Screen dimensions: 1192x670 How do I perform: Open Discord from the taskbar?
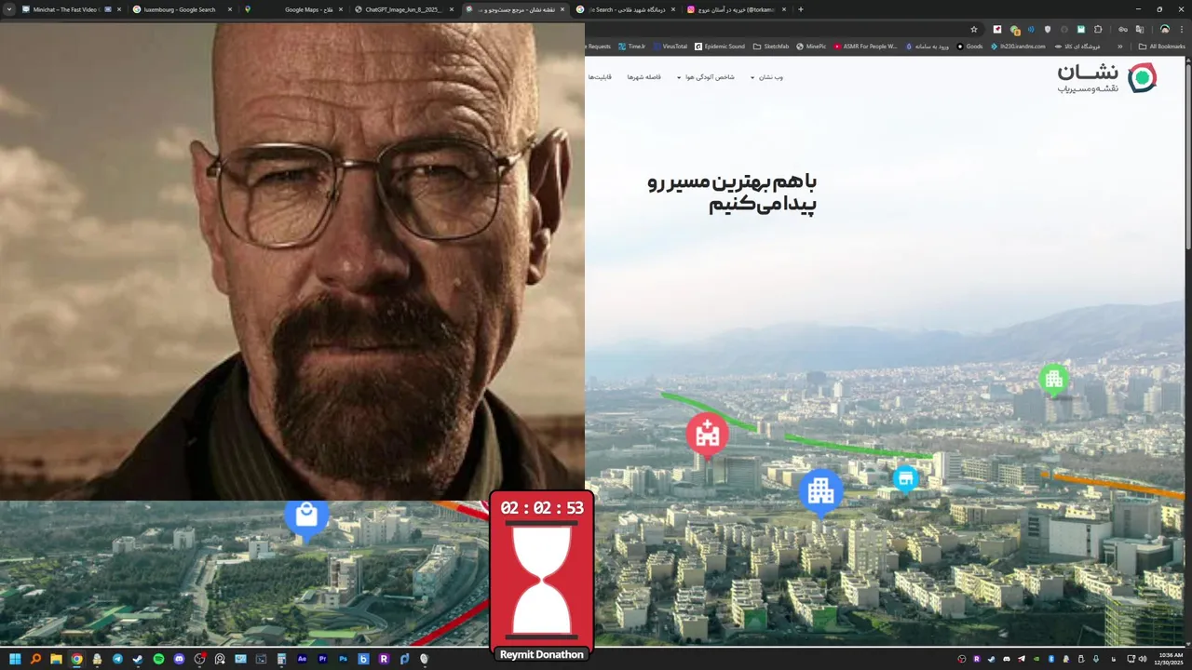(179, 659)
